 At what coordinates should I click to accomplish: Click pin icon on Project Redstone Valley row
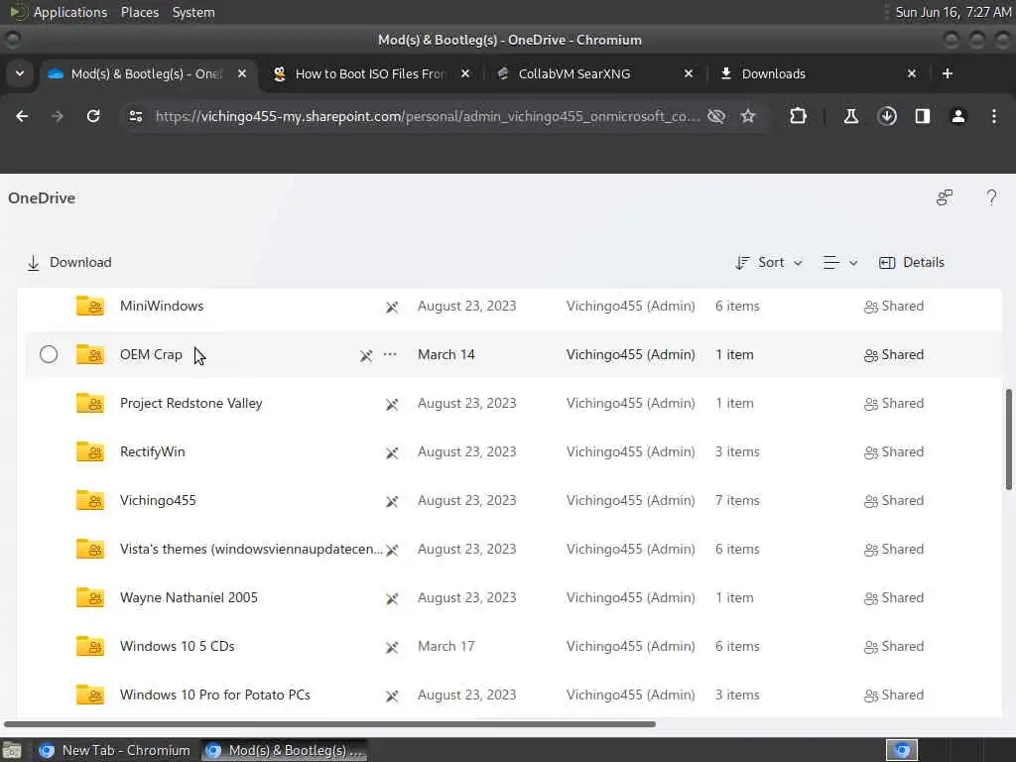click(392, 404)
